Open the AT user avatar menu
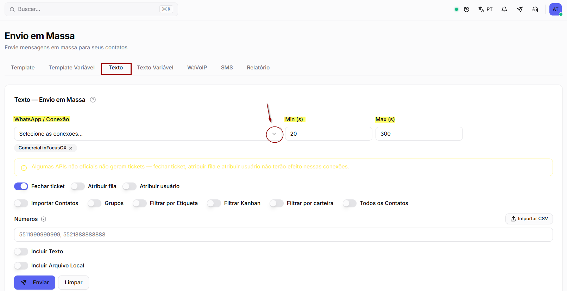567x291 pixels. [555, 10]
